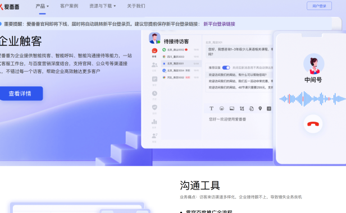Image resolution: width=346 pixels, height=213 pixels.
Task: Open the 北京_海淀0004 visitor row
Action: [x=181, y=71]
